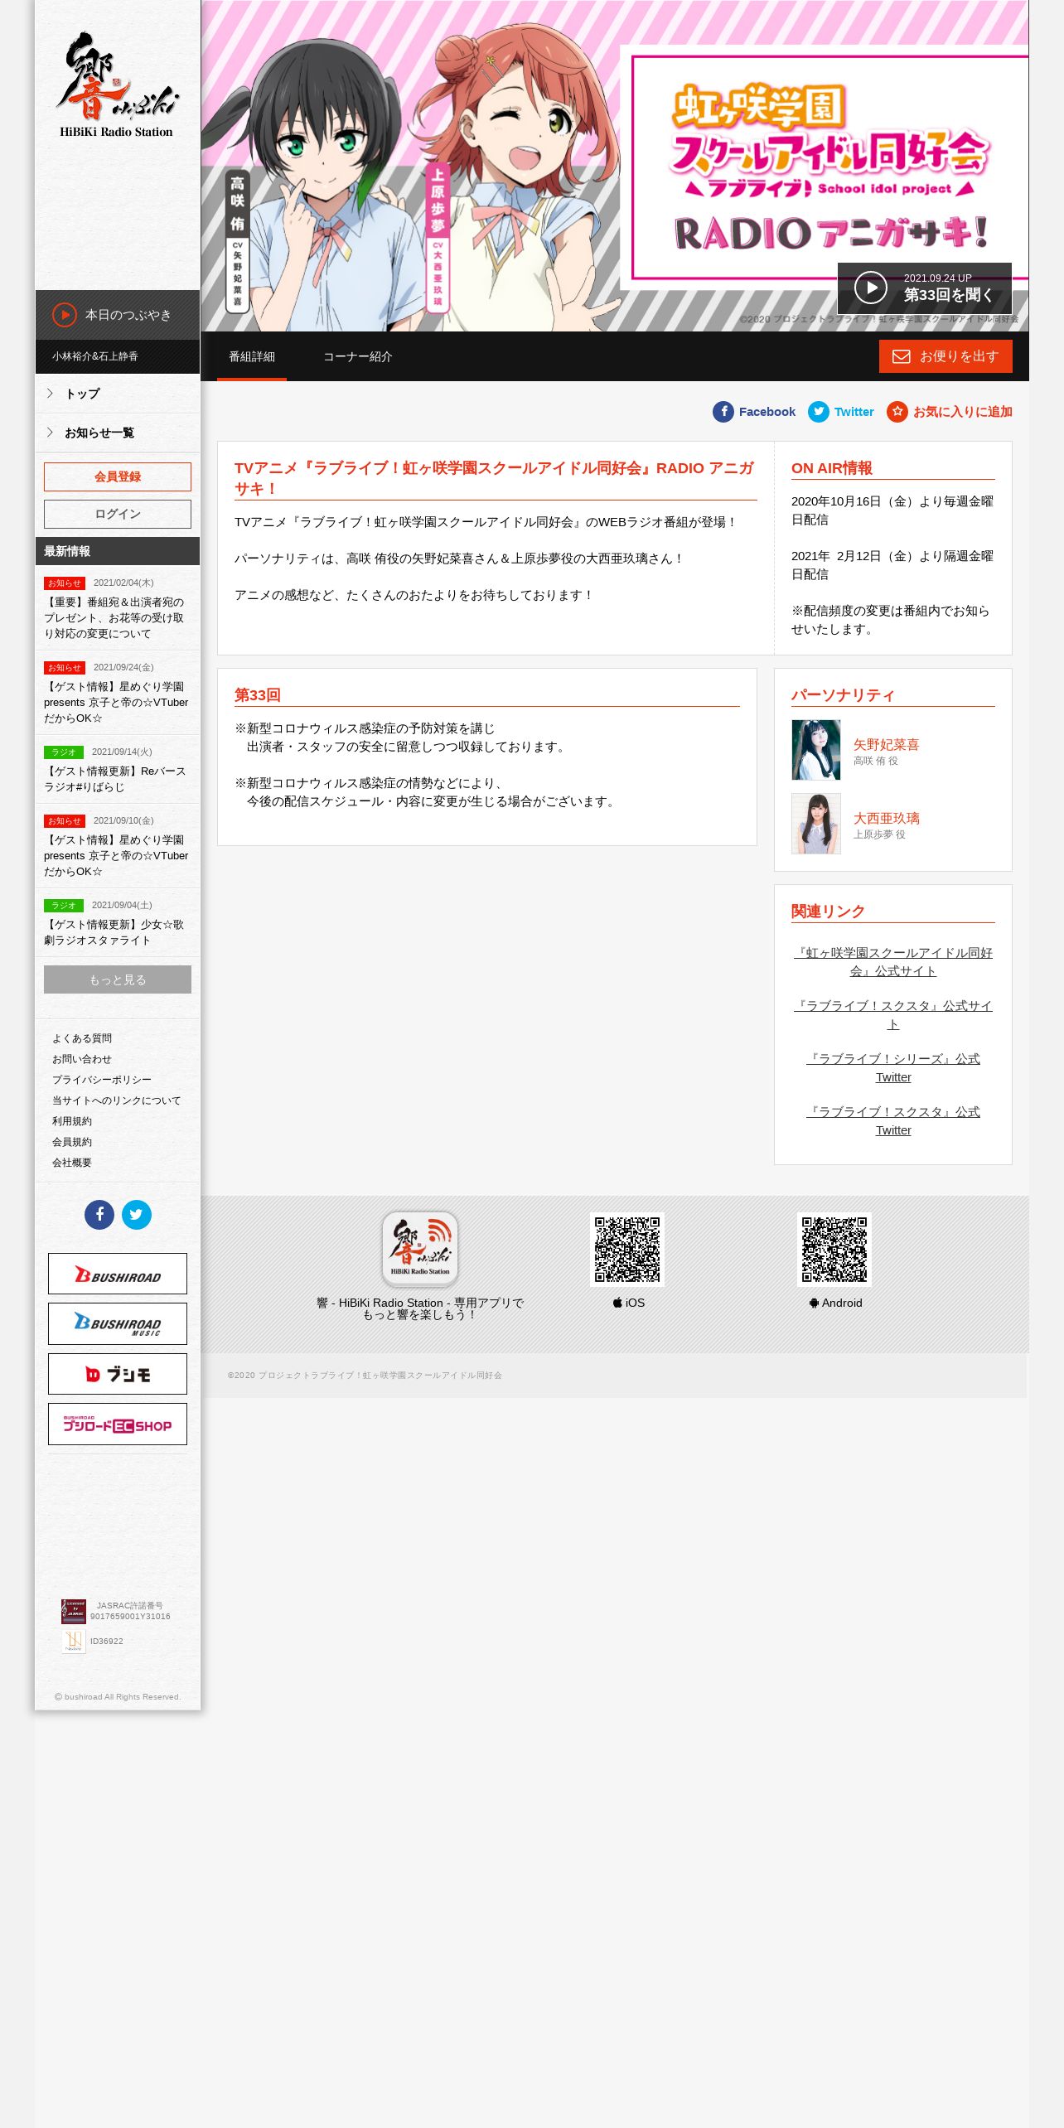The width and height of the screenshot is (1064, 2128).
Task: Click お便りを出す mail button
Action: [946, 356]
